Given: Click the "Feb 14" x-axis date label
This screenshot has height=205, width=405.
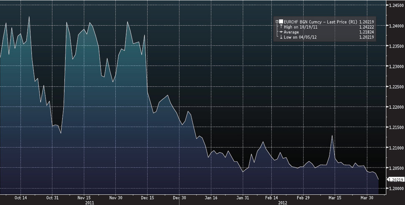Looking at the screenshot, I should 271,198.
